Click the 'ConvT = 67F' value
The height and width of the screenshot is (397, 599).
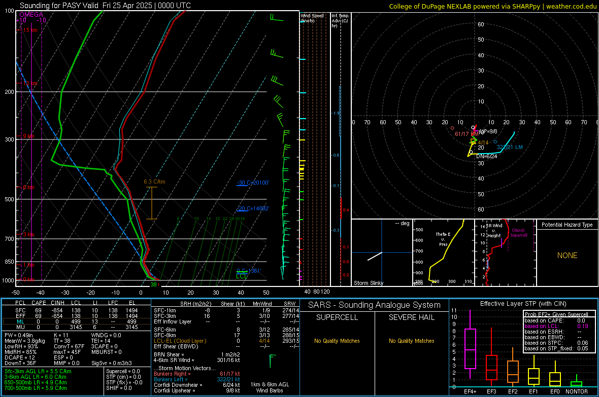[69, 347]
